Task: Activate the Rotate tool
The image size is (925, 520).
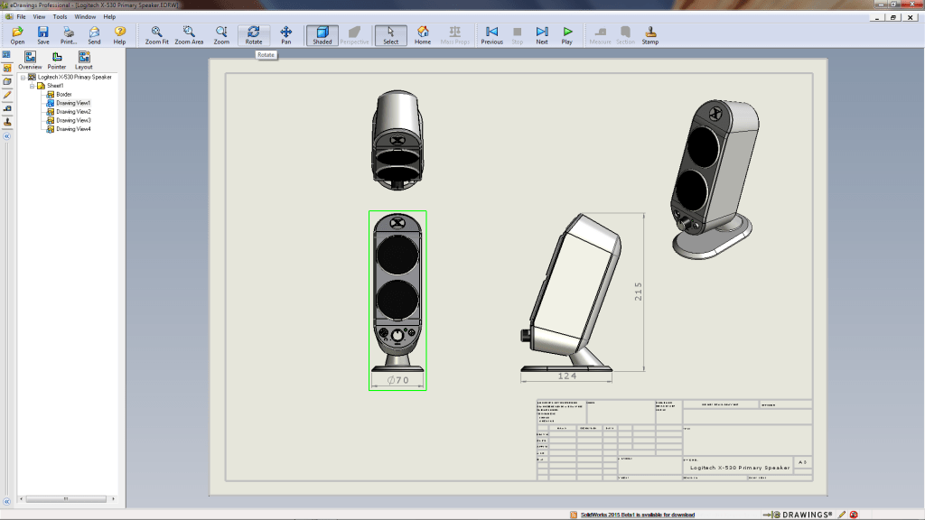Action: tap(253, 35)
